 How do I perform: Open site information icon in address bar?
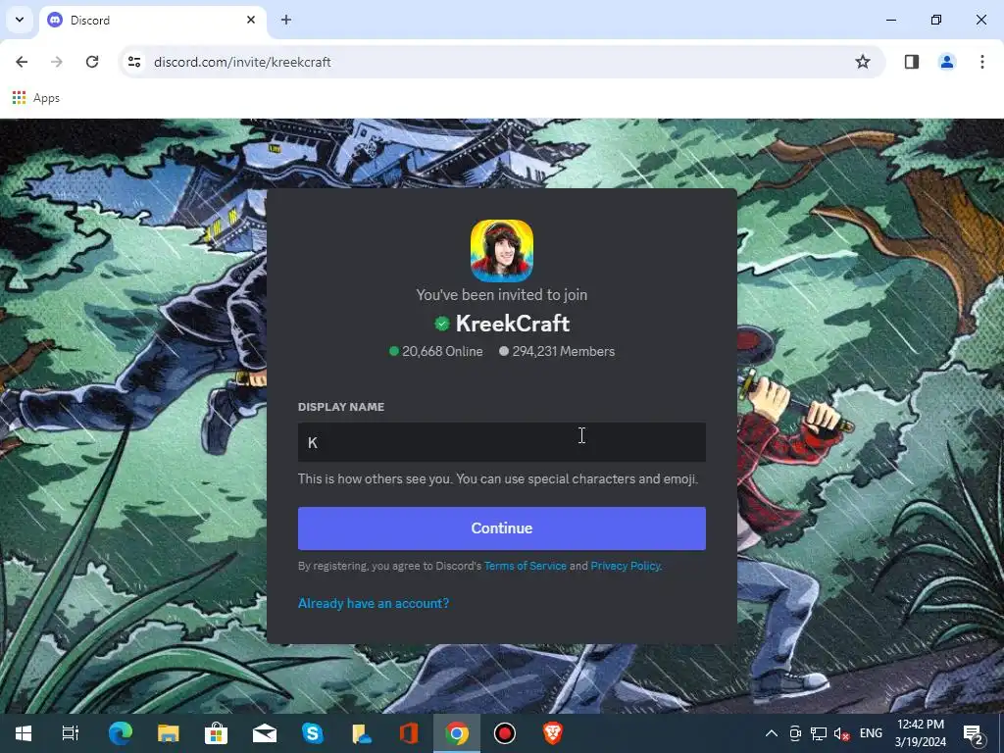click(134, 62)
